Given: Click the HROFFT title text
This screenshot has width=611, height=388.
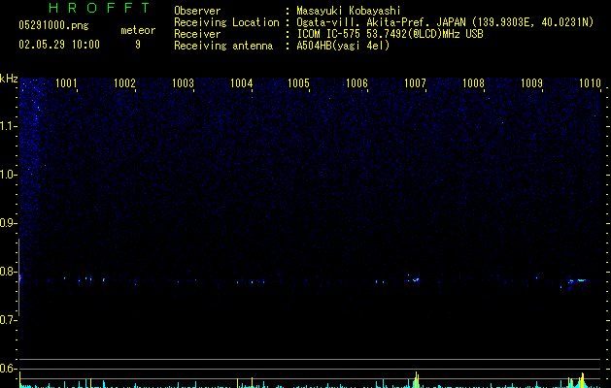Looking at the screenshot, I should [x=100, y=8].
